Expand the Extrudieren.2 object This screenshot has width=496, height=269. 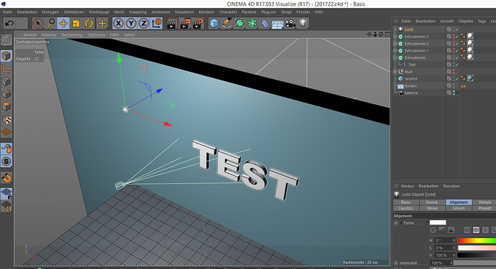click(395, 44)
